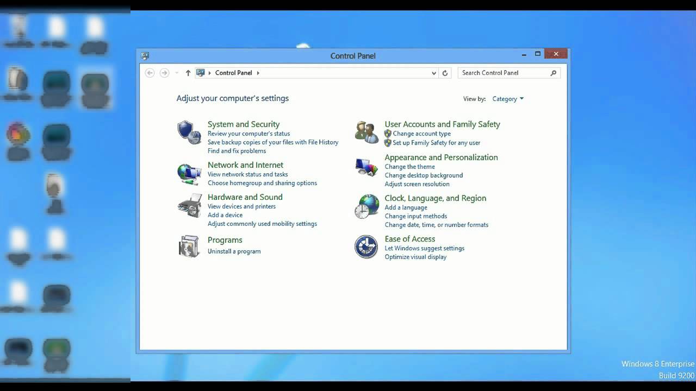Viewport: 696px width, 391px height.
Task: Click Change the theme link
Action: pos(409,167)
